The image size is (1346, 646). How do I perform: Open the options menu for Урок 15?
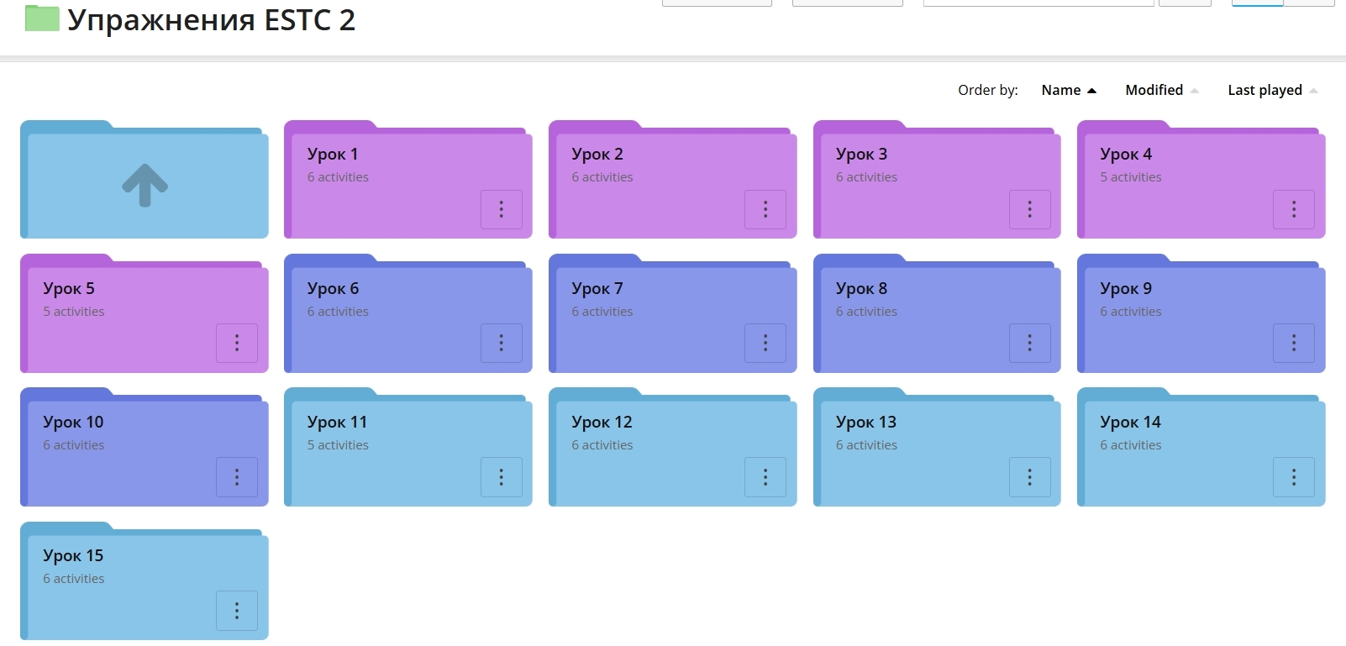point(237,611)
